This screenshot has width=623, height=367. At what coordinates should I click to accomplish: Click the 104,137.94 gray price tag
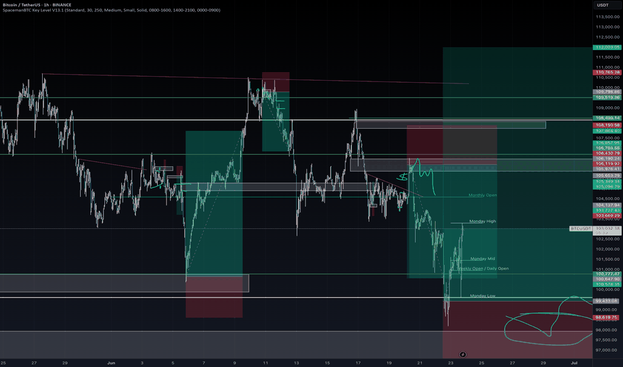(x=607, y=205)
